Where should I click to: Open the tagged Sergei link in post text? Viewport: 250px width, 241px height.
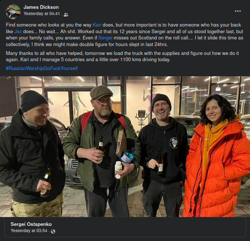click(x=105, y=38)
